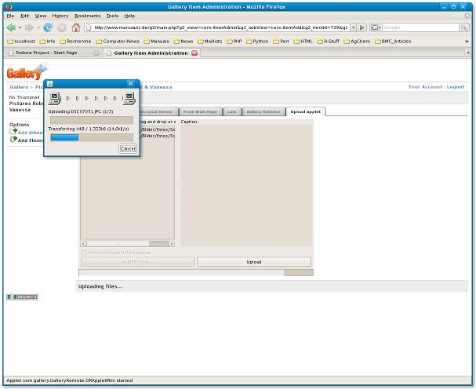Reload the current page
This screenshot has width=476, height=389.
[x=48, y=27]
